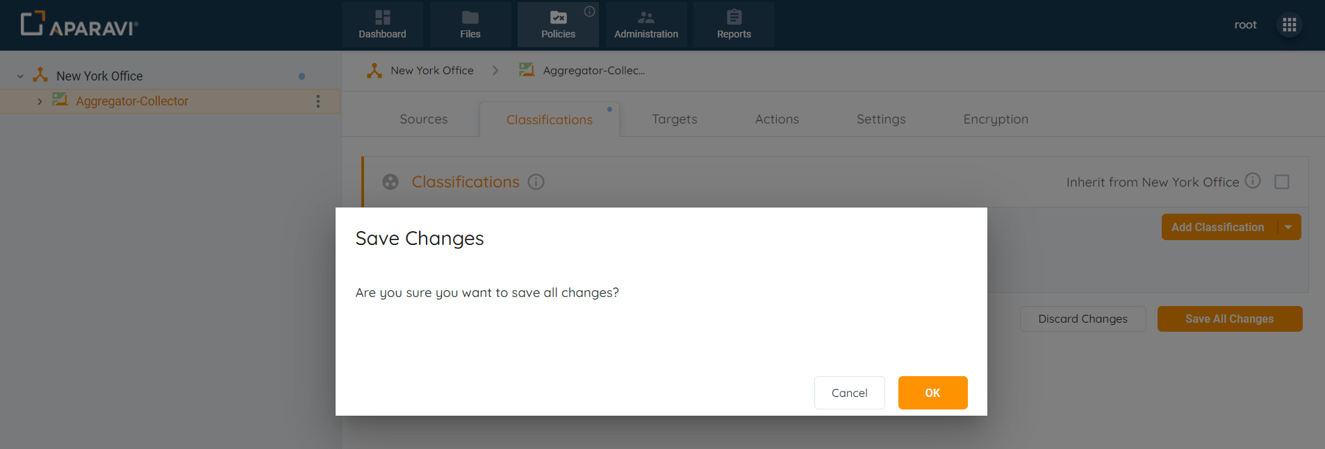Switch to the Encryption tab

click(x=995, y=119)
